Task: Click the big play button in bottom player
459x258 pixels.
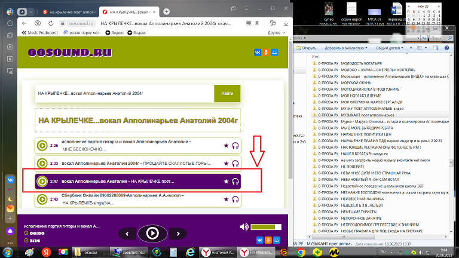Action: 152,233
